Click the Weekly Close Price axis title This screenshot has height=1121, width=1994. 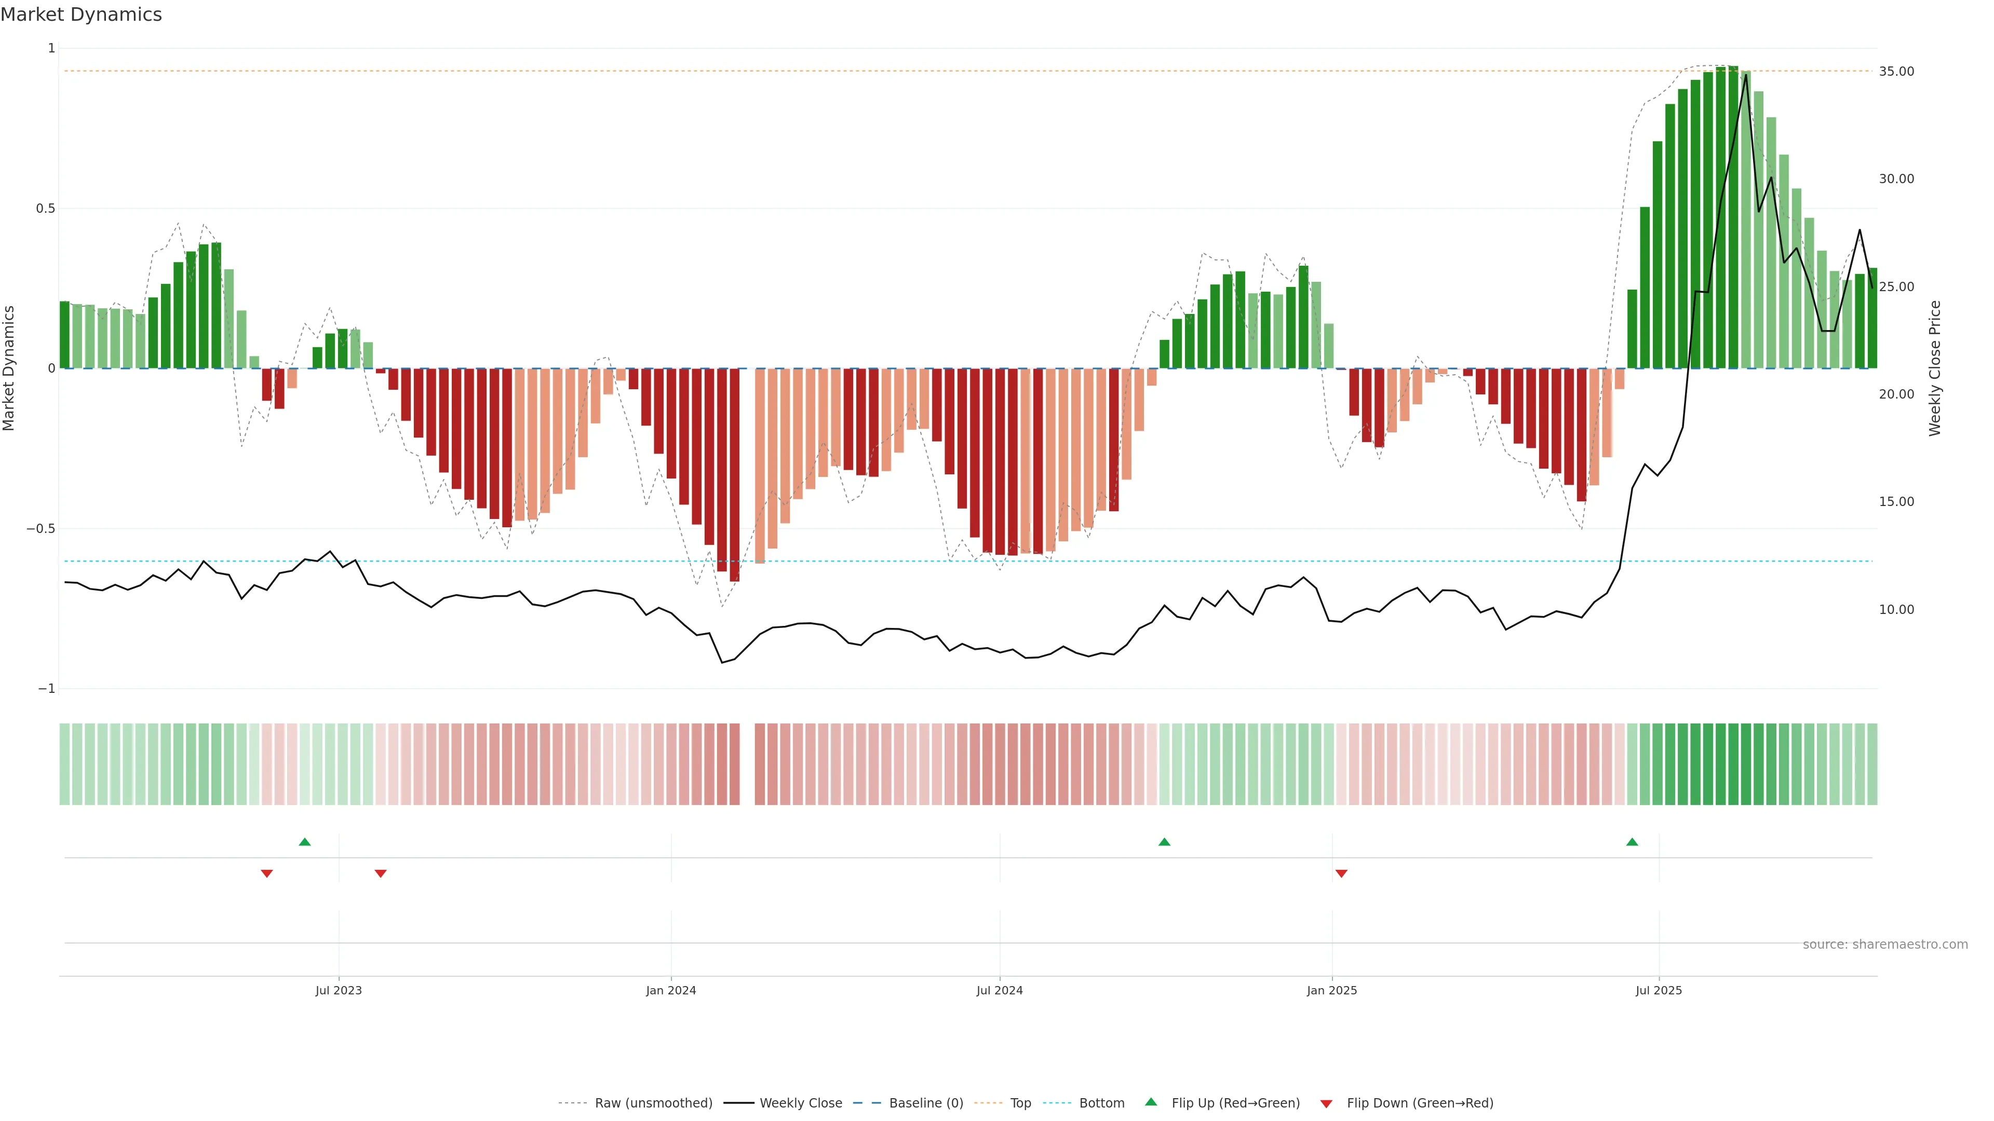(1934, 368)
